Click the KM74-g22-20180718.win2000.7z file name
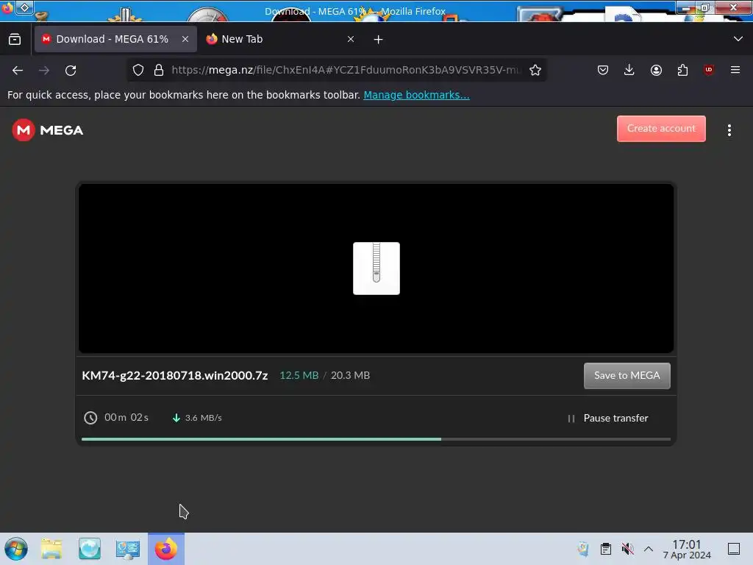The height and width of the screenshot is (565, 753). 175,376
